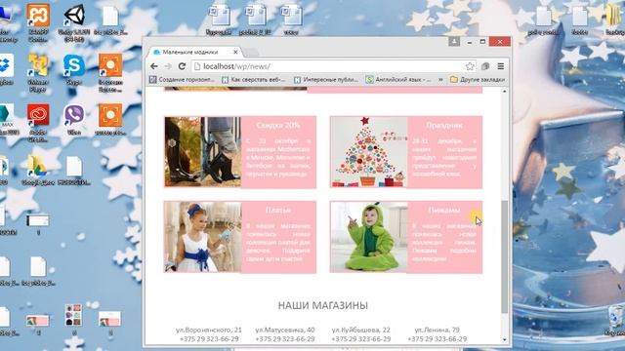This screenshot has height=351, width=625.
Task: Click the page scrollbar thumb
Action: coord(504,256)
